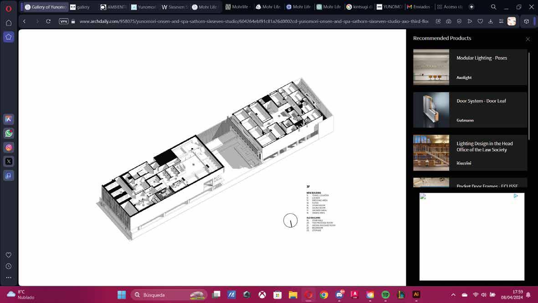The width and height of the screenshot is (538, 303).
Task: Open sidebar history clock icon
Action: coord(9,266)
